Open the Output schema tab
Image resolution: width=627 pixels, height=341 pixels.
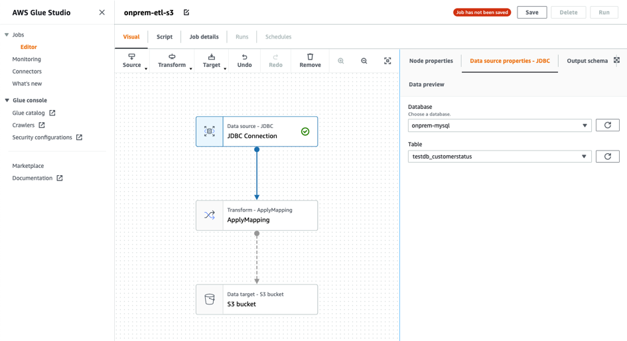587,61
